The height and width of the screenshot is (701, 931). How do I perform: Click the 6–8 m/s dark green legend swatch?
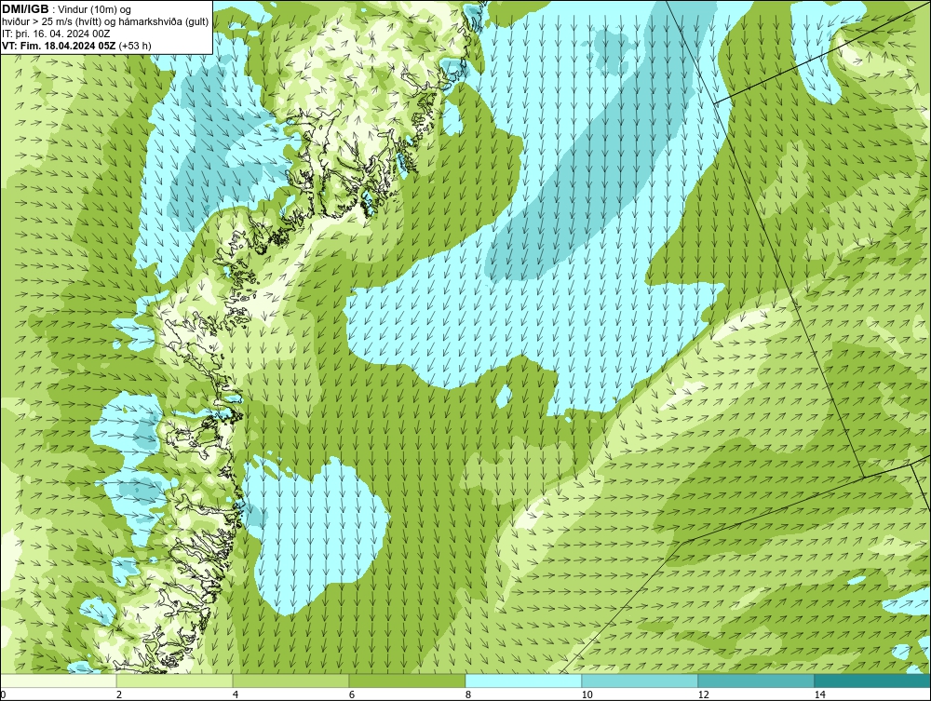point(408,681)
